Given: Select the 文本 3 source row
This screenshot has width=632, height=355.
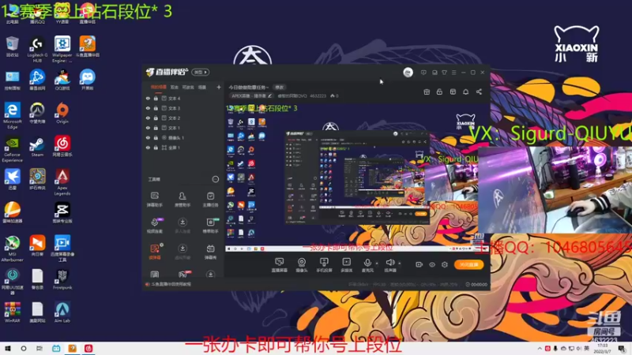Looking at the screenshot, I should click(x=183, y=108).
